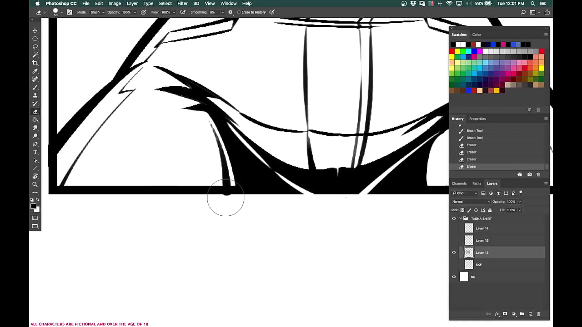Screen dimensions: 582x327
Task: Select the Zoom tool
Action: [35, 184]
